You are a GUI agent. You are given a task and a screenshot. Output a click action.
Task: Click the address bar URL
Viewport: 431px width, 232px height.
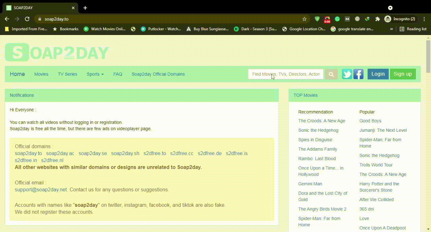point(57,19)
